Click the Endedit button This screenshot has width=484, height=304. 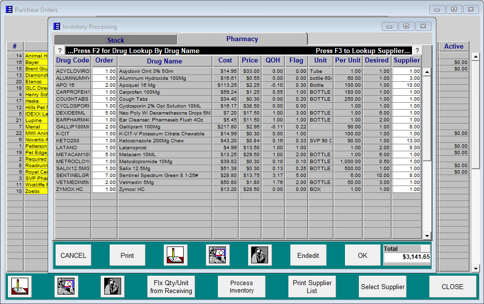308,255
